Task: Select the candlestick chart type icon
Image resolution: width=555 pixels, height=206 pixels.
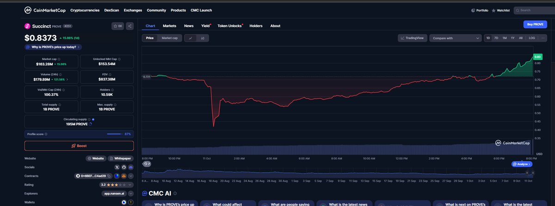Action: [203, 38]
